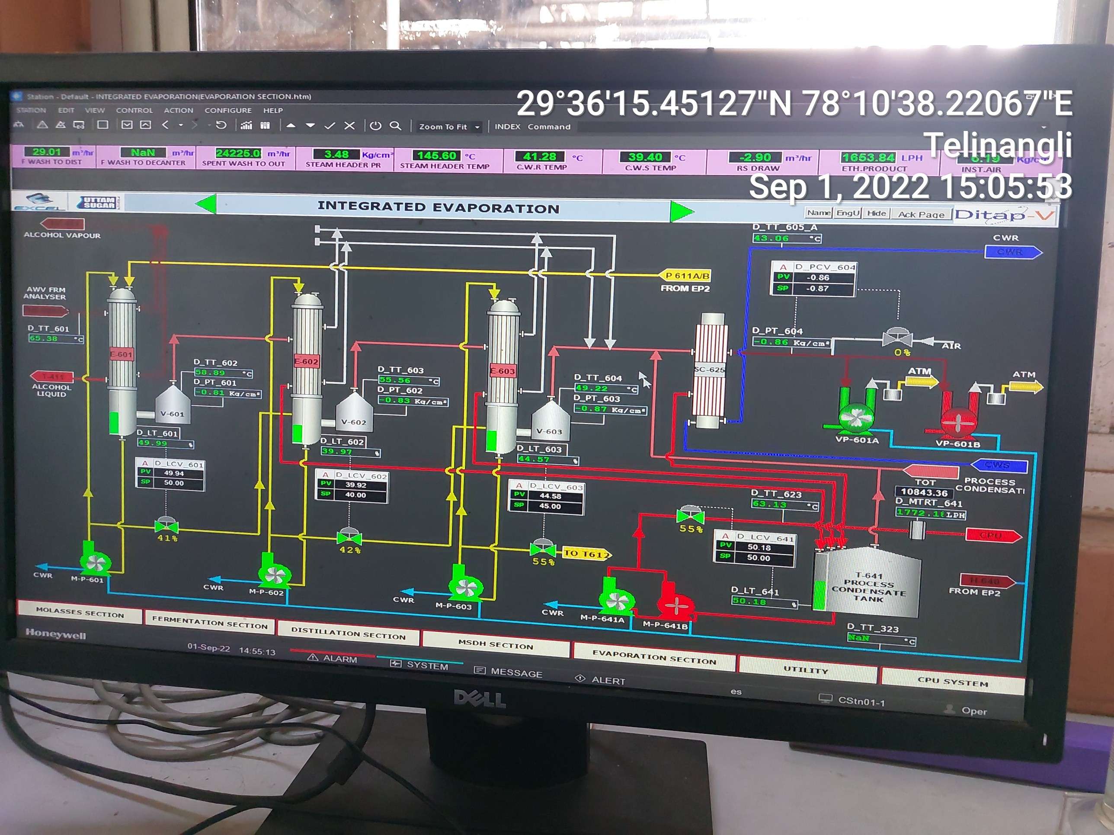Open the ACTION menu
Screen dimensions: 1114x835
(178, 110)
